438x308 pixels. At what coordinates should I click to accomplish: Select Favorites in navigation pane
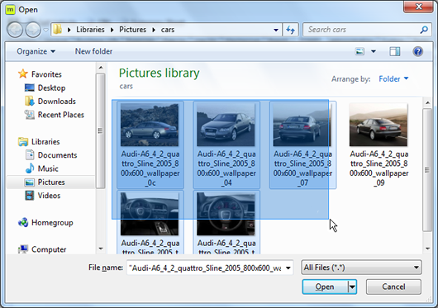click(46, 74)
